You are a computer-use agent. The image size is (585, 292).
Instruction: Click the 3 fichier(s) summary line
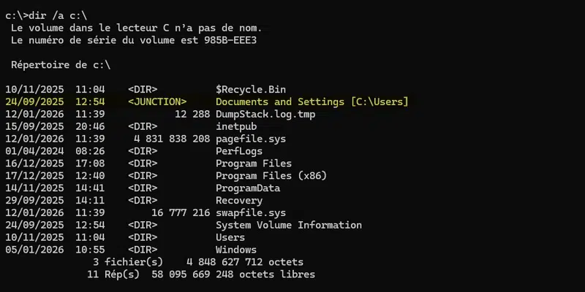(197, 261)
